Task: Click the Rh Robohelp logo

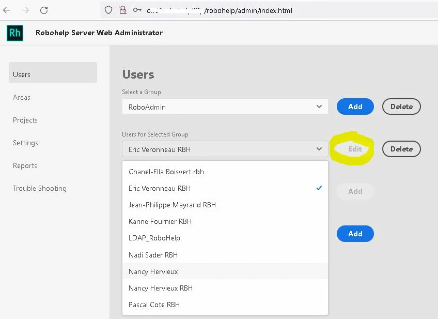Action: click(x=15, y=33)
